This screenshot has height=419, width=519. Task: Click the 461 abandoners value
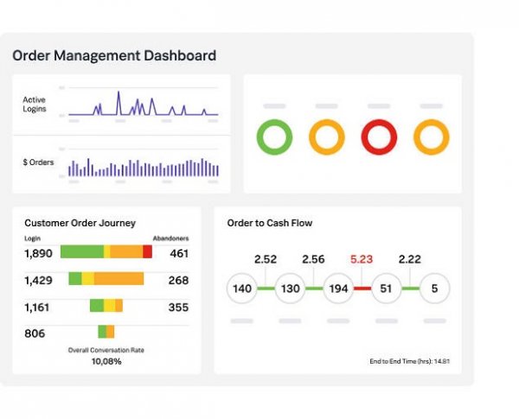(179, 253)
